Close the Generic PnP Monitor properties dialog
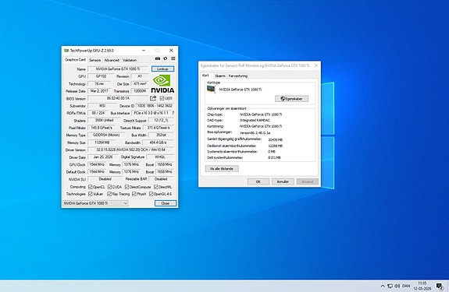The width and height of the screenshot is (449, 292). (316, 65)
